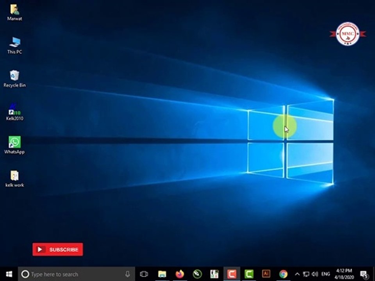This screenshot has width=375, height=281.
Task: Click the red SUBSCRIBE button
Action: coord(58,249)
